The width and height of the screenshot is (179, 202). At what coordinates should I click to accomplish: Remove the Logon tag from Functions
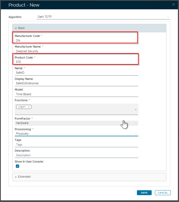29,107
